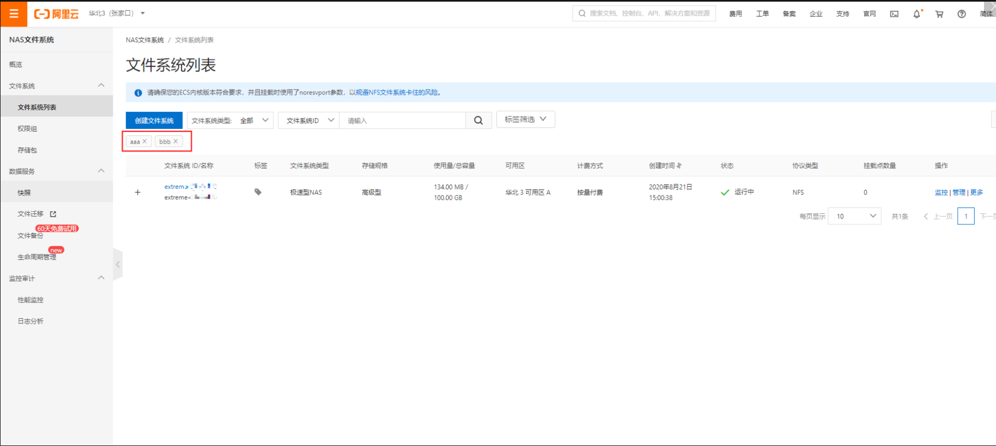996x446 pixels.
Task: Expand the row with the plus icon
Action: click(138, 192)
